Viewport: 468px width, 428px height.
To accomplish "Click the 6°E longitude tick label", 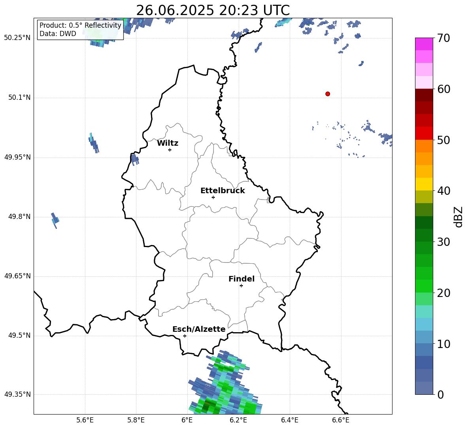I will 187,420.
